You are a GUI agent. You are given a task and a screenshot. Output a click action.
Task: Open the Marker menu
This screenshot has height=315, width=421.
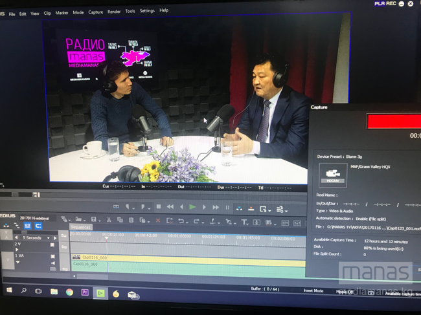(62, 13)
